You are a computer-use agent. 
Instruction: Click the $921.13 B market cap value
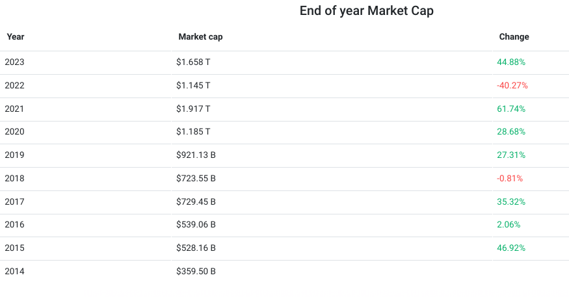tap(196, 155)
